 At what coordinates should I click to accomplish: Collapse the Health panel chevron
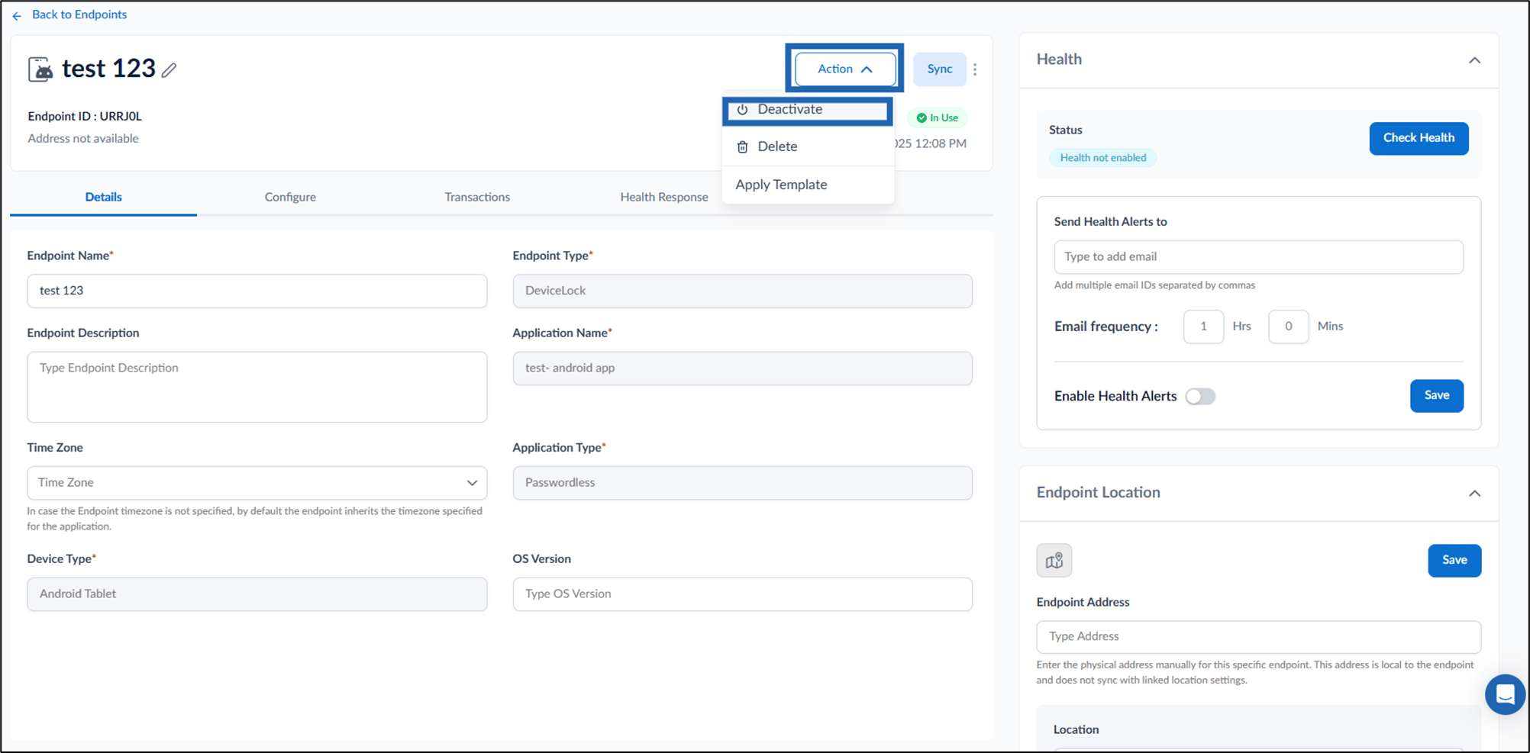coord(1474,60)
